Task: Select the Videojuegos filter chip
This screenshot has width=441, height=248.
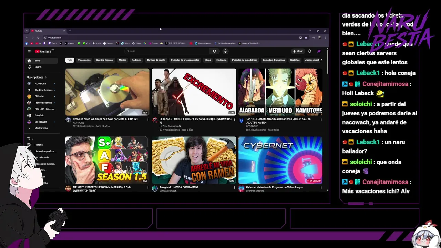Action: click(x=84, y=60)
